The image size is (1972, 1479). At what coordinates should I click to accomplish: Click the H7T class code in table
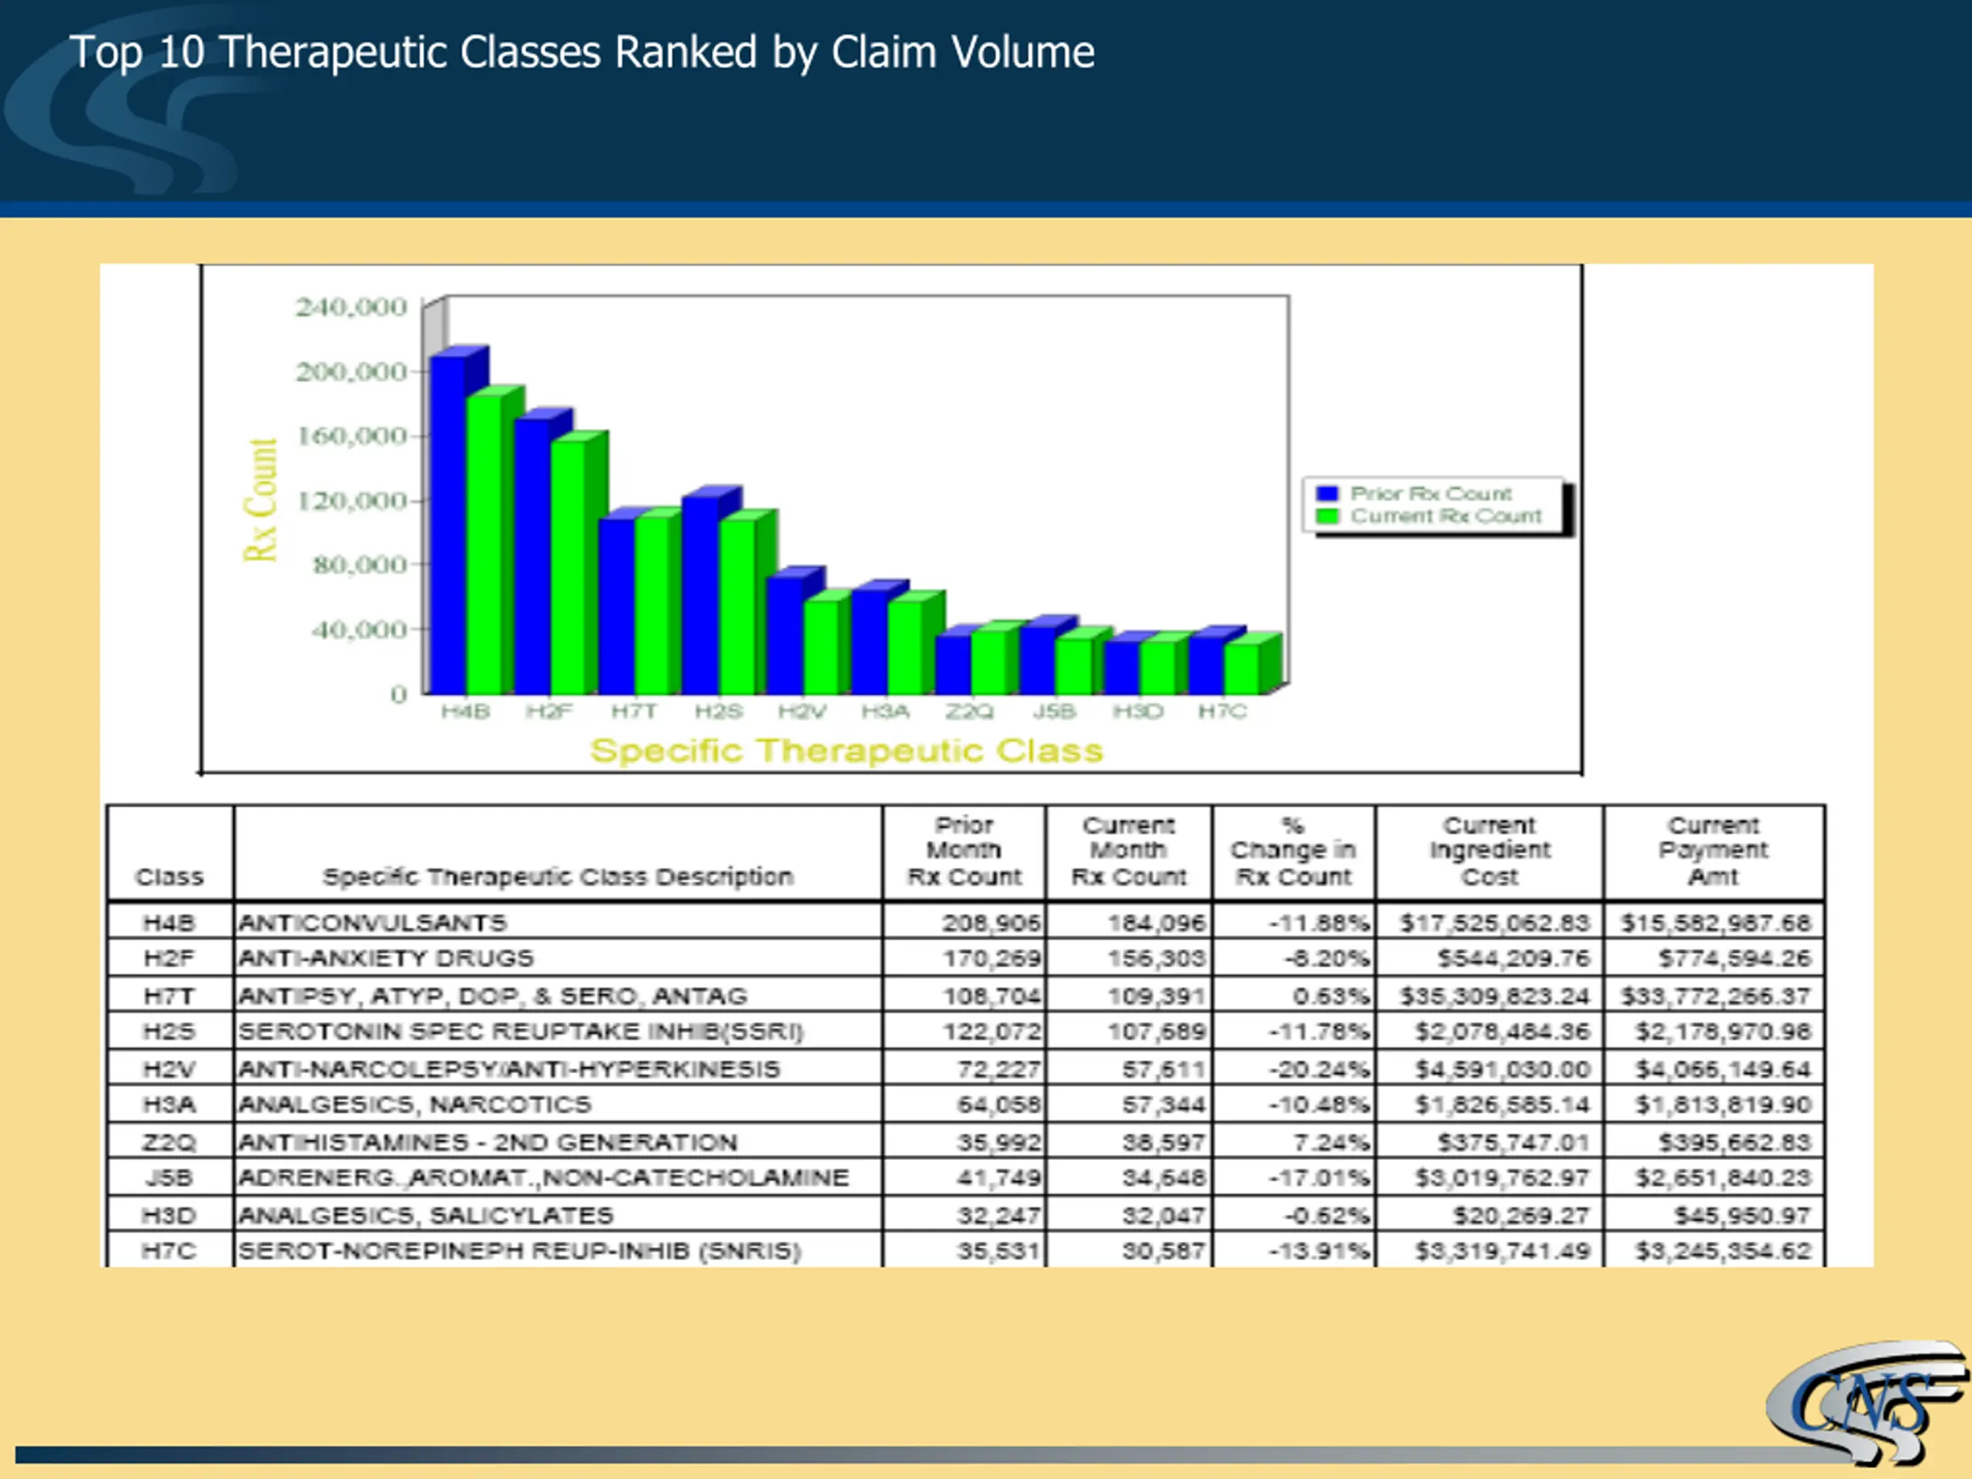169,996
